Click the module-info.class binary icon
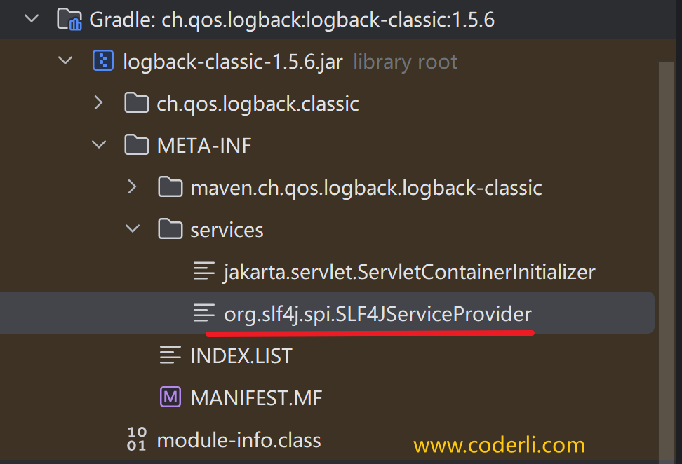Image resolution: width=682 pixels, height=464 pixels. [x=137, y=439]
